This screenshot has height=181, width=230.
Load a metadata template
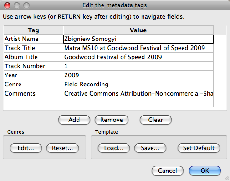coord(114,148)
